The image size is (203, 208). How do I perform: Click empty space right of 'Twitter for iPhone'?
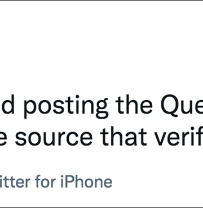point(158,182)
